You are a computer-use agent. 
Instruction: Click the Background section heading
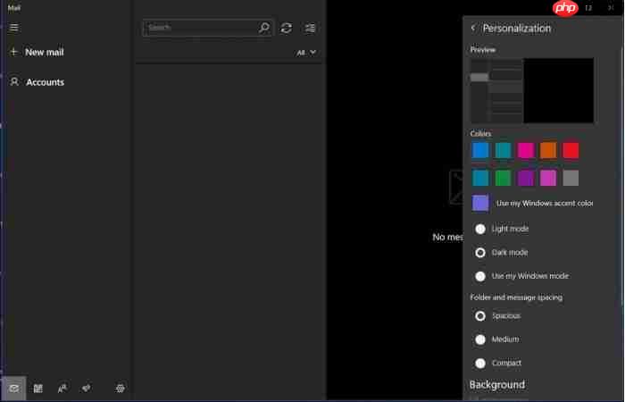point(497,385)
